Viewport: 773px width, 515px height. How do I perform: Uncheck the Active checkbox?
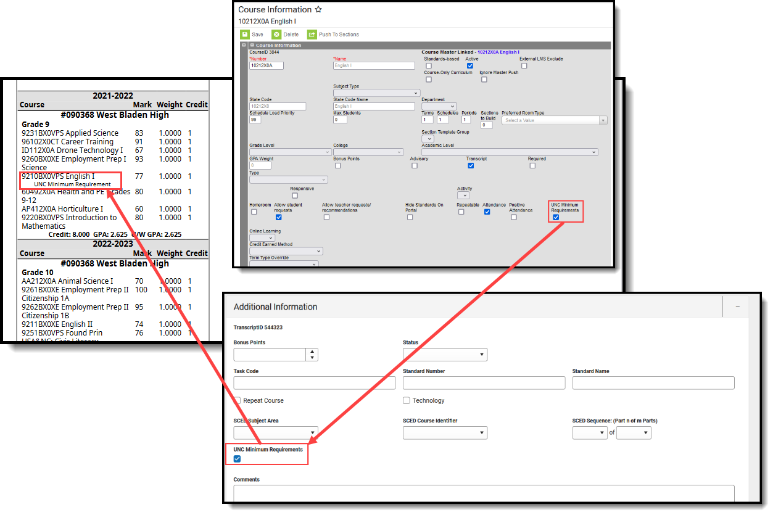(469, 65)
